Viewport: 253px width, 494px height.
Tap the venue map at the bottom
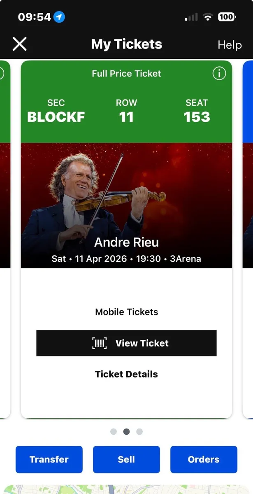pos(126,488)
